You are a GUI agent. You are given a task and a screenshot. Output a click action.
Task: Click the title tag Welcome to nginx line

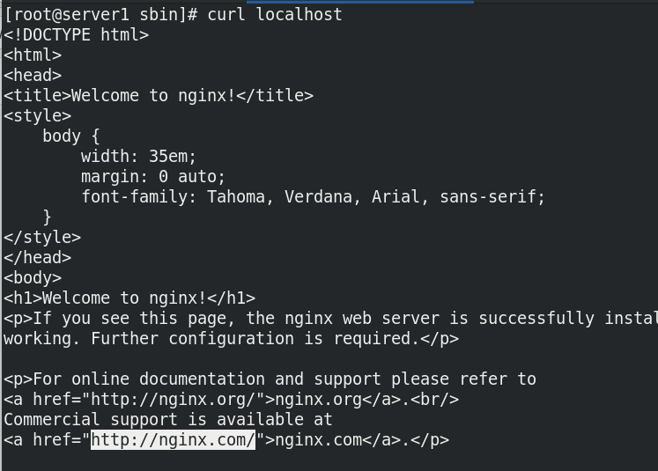pos(159,96)
